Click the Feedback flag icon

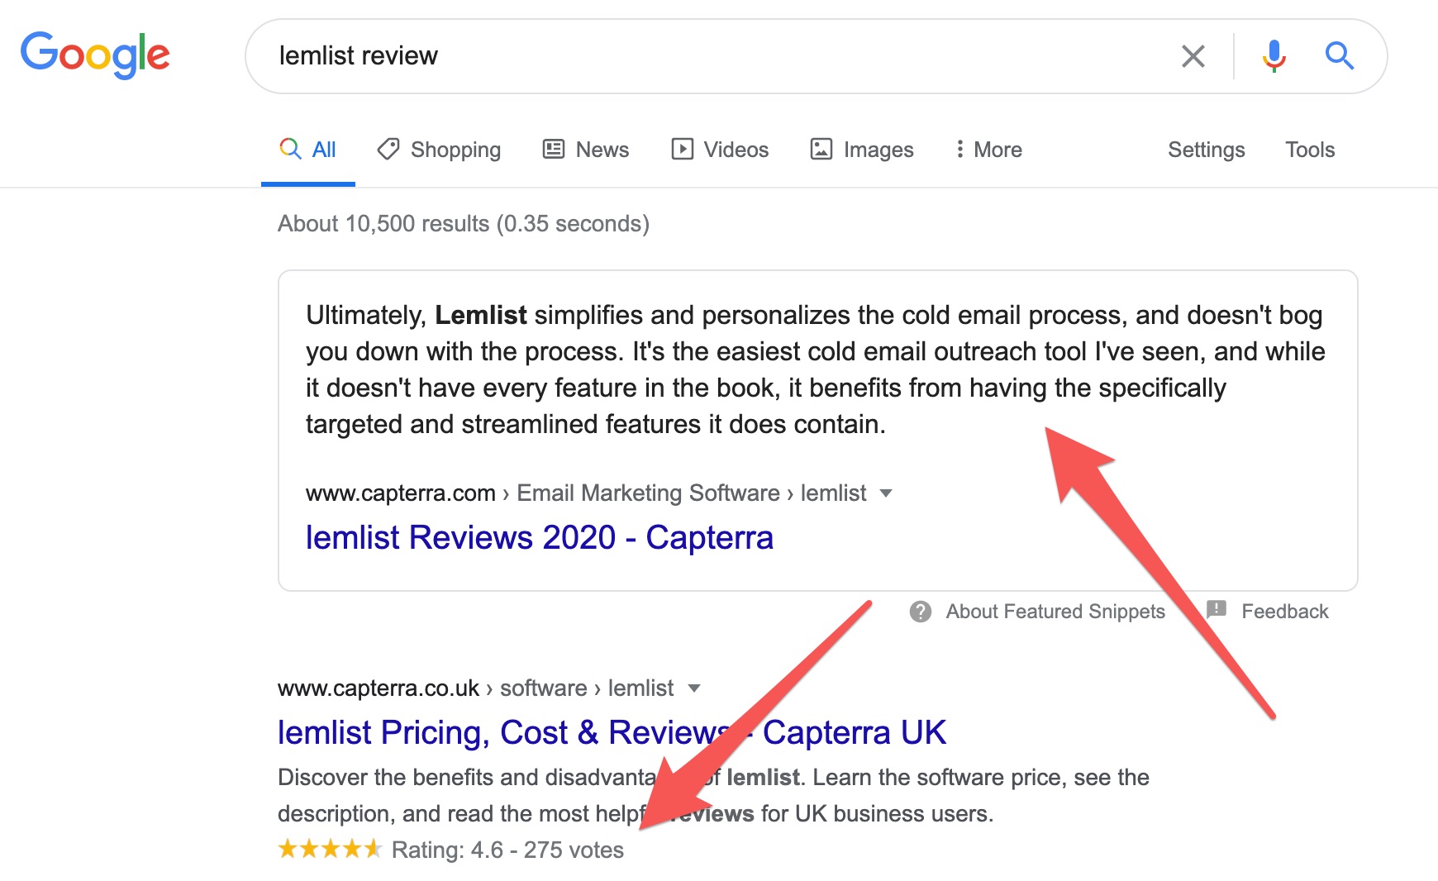coord(1216,610)
